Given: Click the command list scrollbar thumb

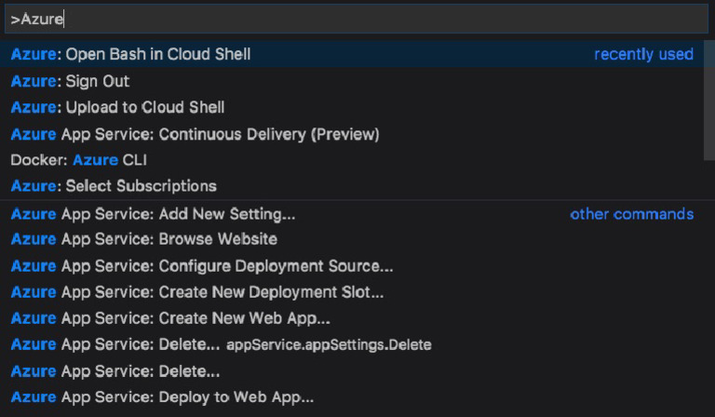Looking at the screenshot, I should tap(709, 101).
